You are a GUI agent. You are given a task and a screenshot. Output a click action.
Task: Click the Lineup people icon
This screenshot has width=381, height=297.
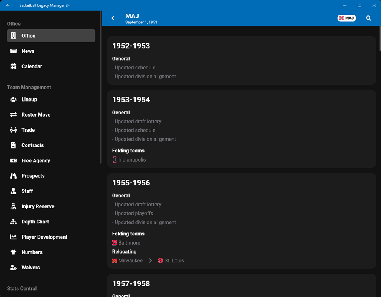pos(13,99)
